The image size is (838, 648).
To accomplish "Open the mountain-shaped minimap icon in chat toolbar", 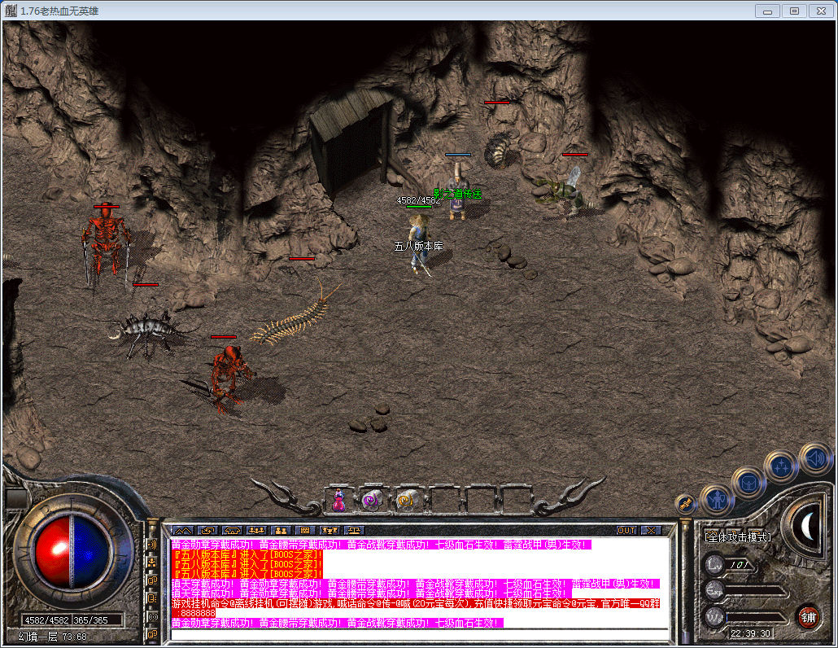I will (183, 531).
